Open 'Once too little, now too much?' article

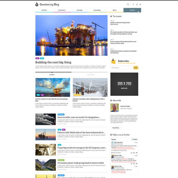(x=79, y=117)
